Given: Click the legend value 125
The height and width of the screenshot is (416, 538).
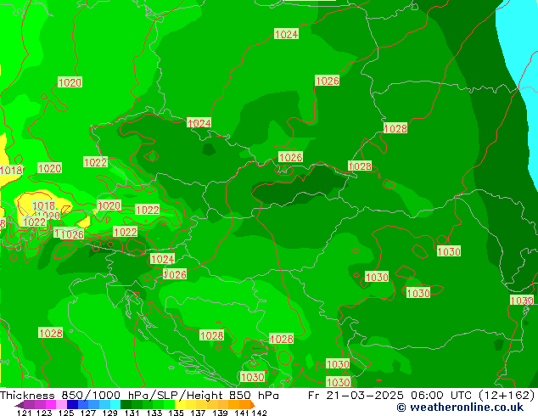Looking at the screenshot, I should point(66,413).
